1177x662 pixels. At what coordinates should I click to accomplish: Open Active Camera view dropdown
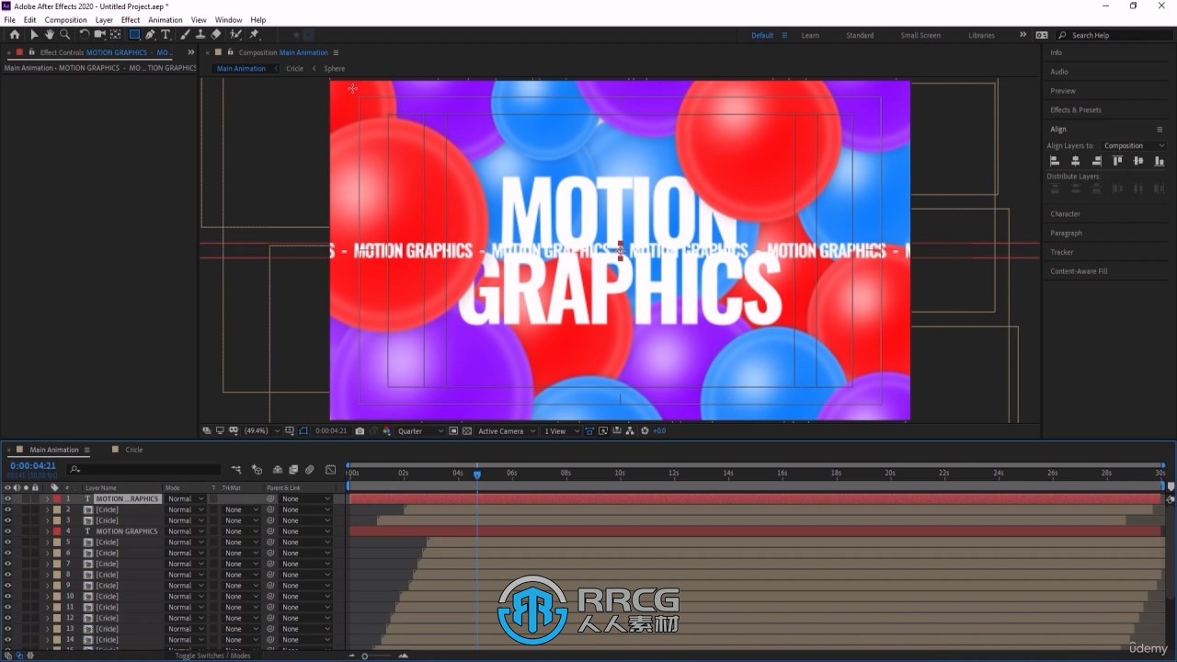506,430
